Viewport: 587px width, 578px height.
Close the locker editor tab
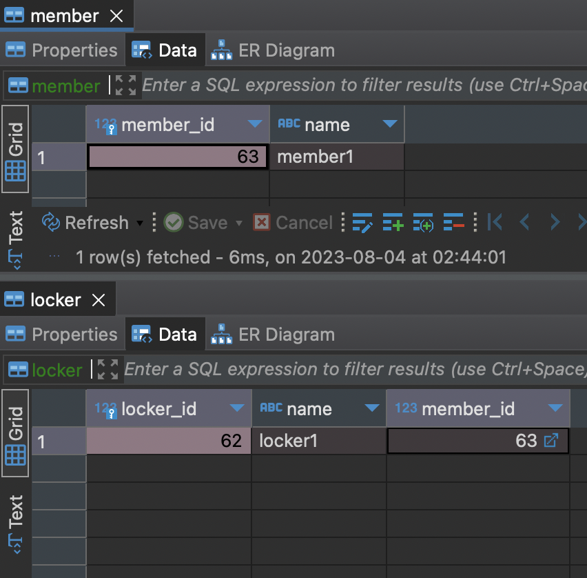(x=99, y=300)
